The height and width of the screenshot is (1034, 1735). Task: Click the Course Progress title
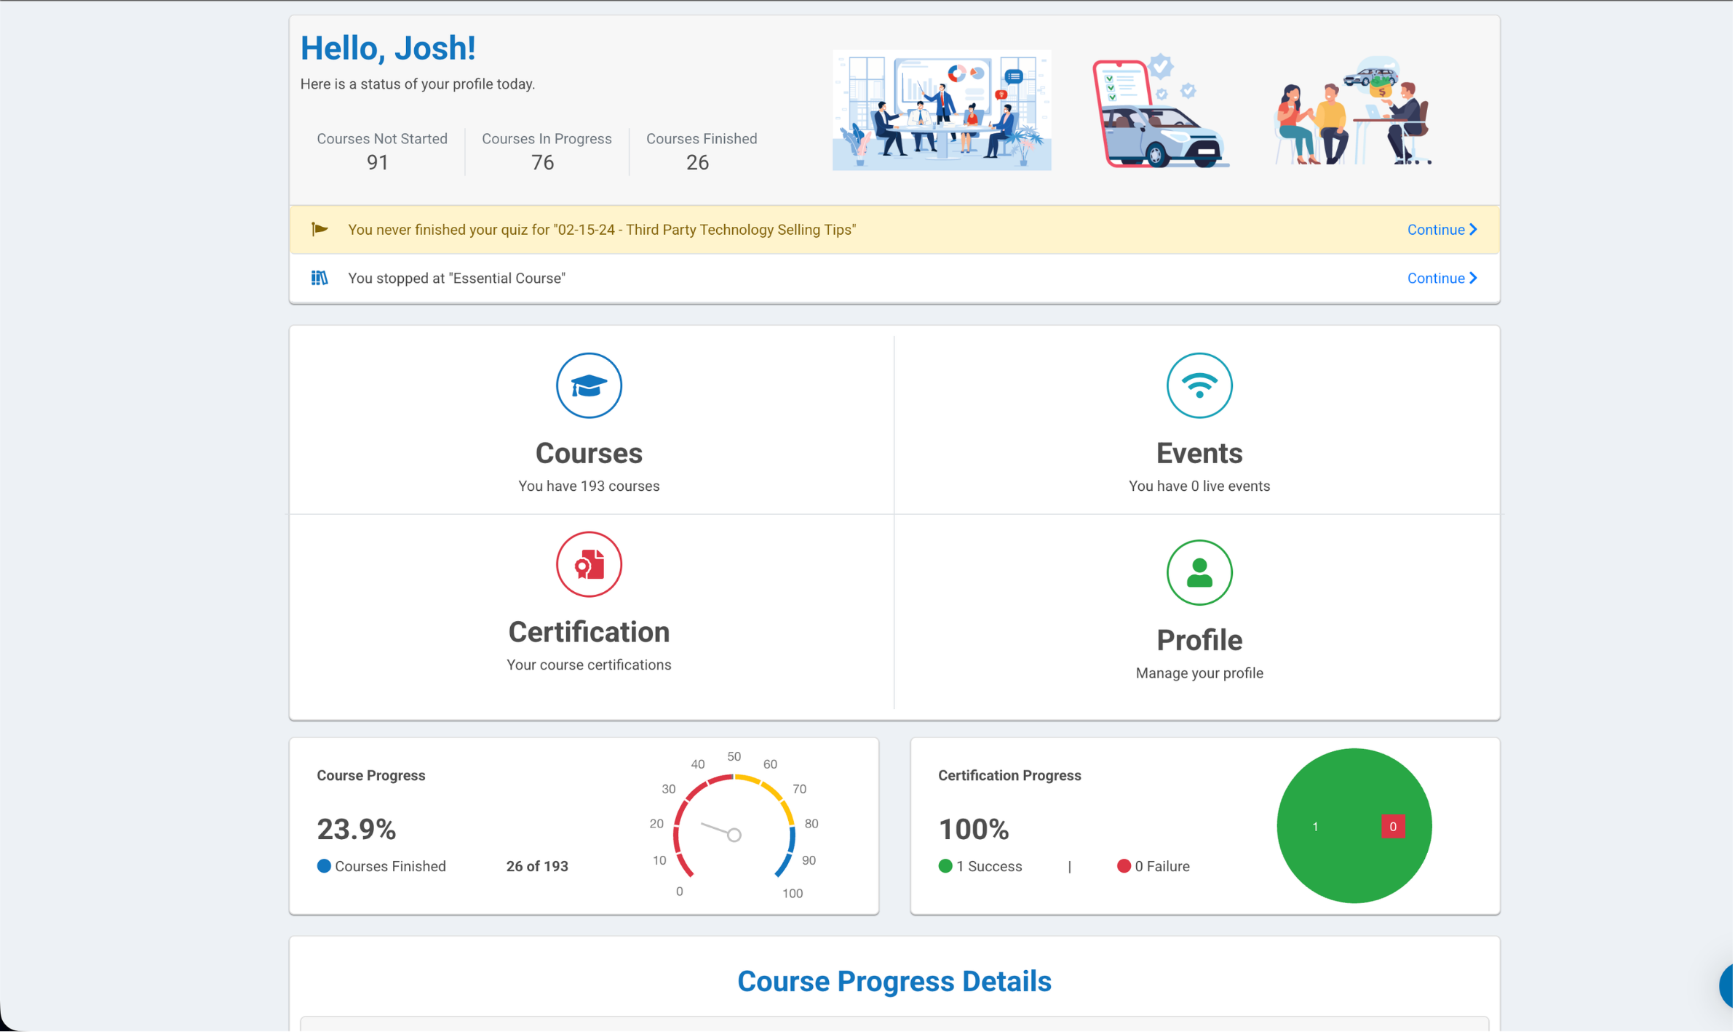(371, 776)
